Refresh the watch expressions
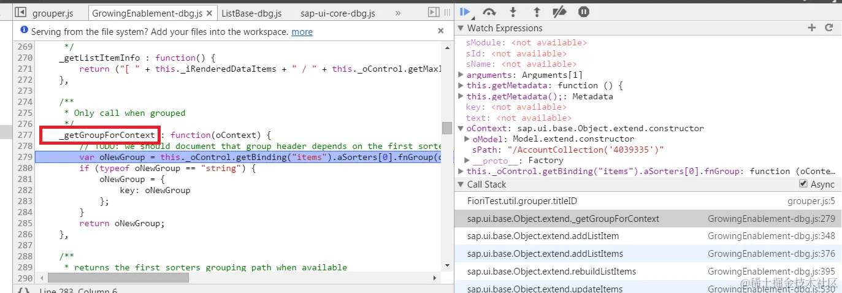 (829, 28)
